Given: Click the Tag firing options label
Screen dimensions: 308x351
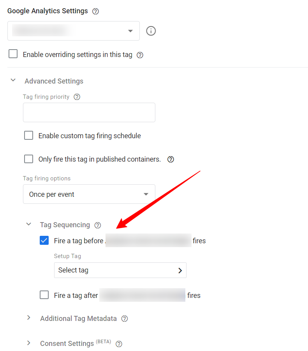Looking at the screenshot, I should coord(47,178).
